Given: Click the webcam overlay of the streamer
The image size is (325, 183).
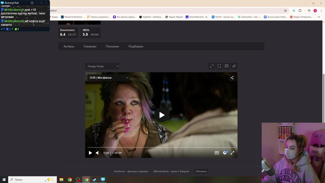Looking at the screenshot, I should [x=293, y=153].
